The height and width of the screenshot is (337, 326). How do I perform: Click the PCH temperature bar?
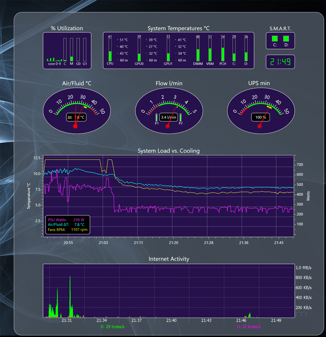point(223,50)
